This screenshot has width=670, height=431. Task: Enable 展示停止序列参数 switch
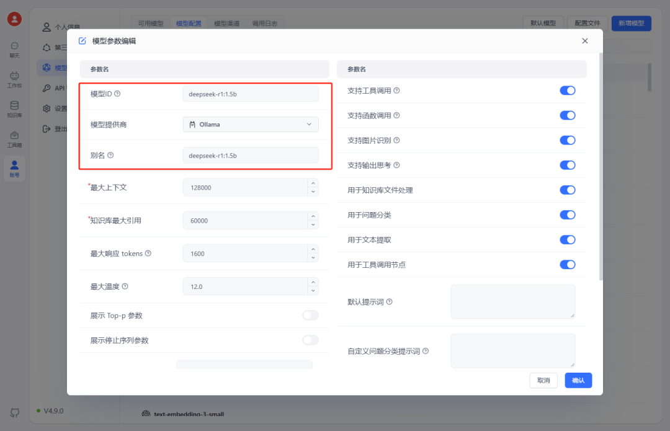pyautogui.click(x=311, y=340)
